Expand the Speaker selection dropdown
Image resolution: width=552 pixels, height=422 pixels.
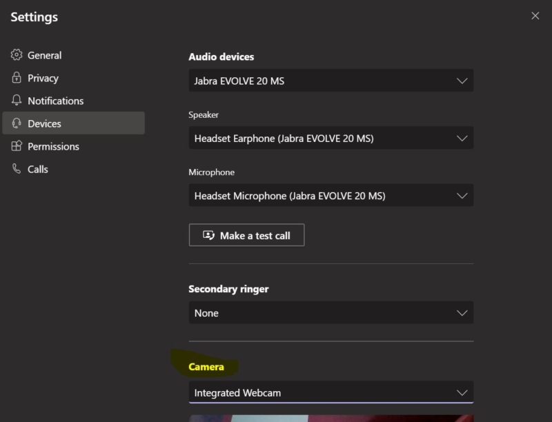(462, 138)
